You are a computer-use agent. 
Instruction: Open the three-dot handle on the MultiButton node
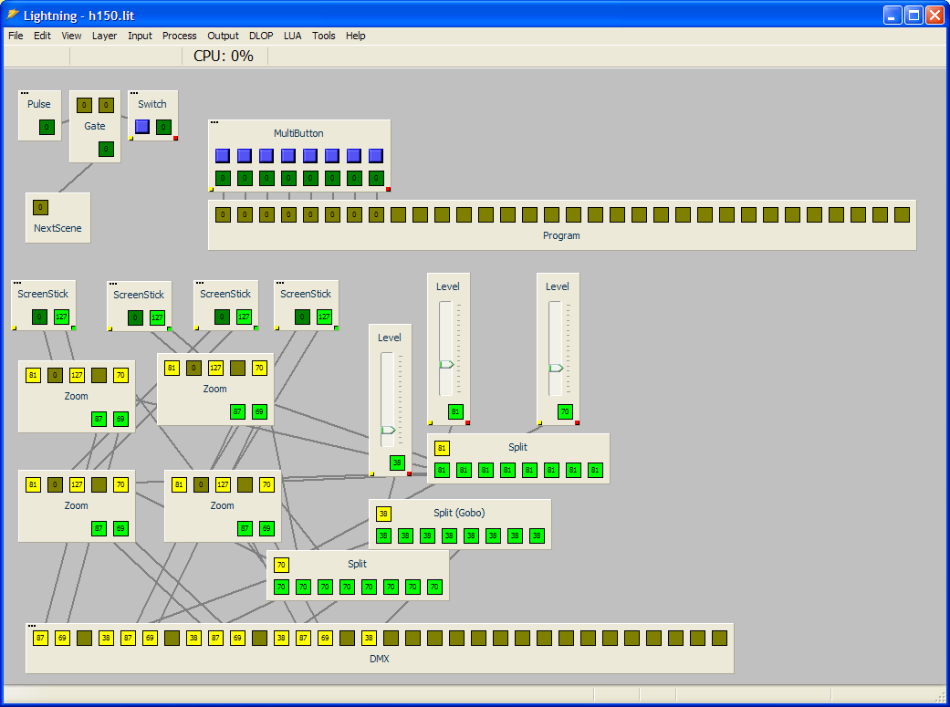[214, 122]
